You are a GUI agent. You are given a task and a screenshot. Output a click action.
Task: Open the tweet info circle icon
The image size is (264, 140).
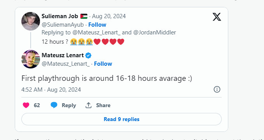point(217,89)
